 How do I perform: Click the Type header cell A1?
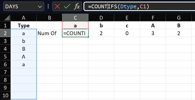tap(23, 25)
